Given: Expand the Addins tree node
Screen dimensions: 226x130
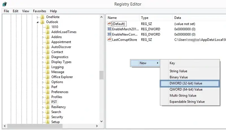Looking at the screenshot, I should (x=43, y=37).
